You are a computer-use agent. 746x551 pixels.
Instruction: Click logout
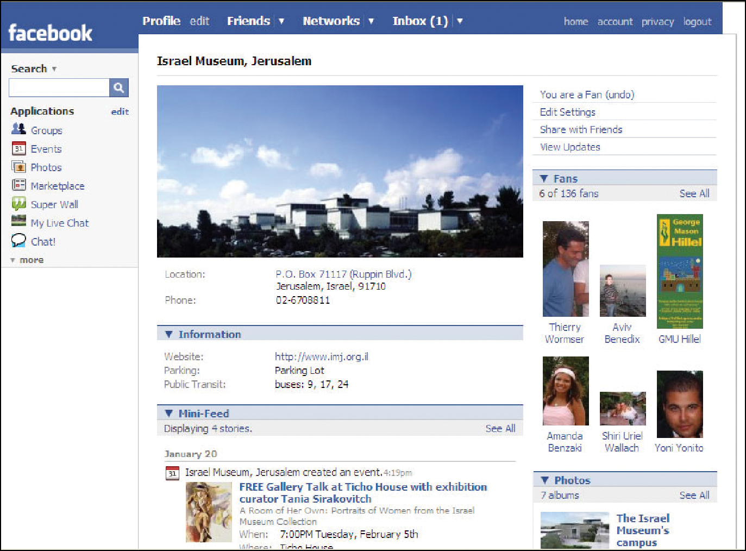pos(697,22)
